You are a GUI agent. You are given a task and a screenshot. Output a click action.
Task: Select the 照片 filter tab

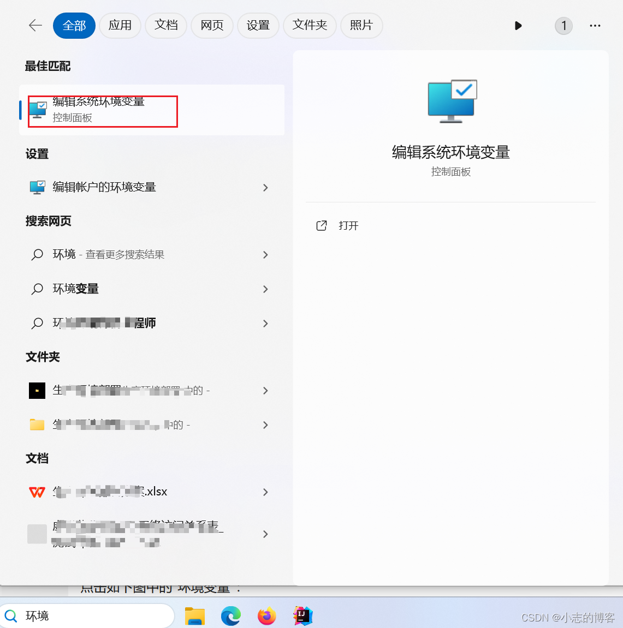pyautogui.click(x=361, y=26)
